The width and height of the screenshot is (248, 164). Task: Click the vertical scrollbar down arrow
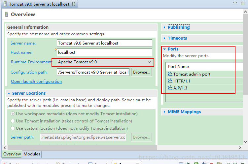(245, 142)
